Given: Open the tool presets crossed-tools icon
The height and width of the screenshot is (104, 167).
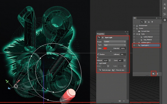Looking at the screenshot, I should [x=165, y=14].
